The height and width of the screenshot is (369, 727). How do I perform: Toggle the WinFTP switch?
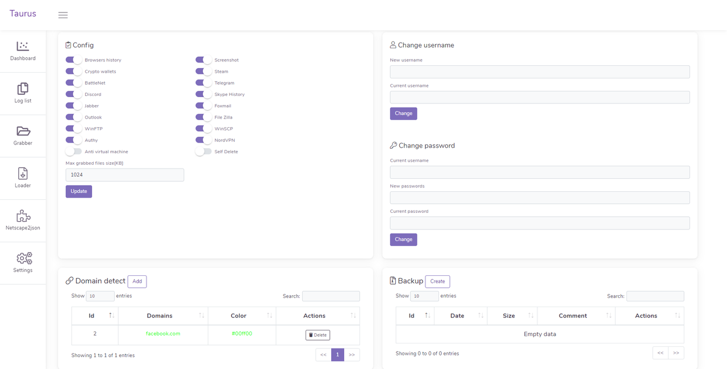(74, 129)
